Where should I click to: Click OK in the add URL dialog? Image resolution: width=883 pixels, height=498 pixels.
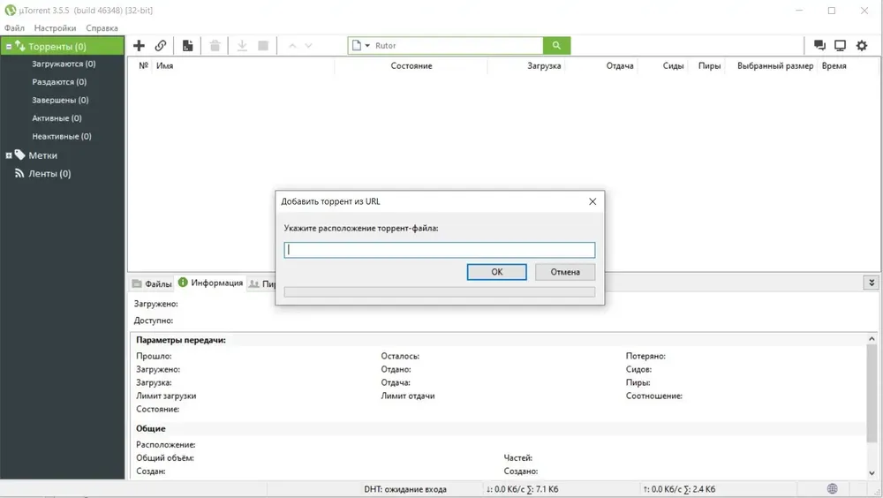pos(496,272)
